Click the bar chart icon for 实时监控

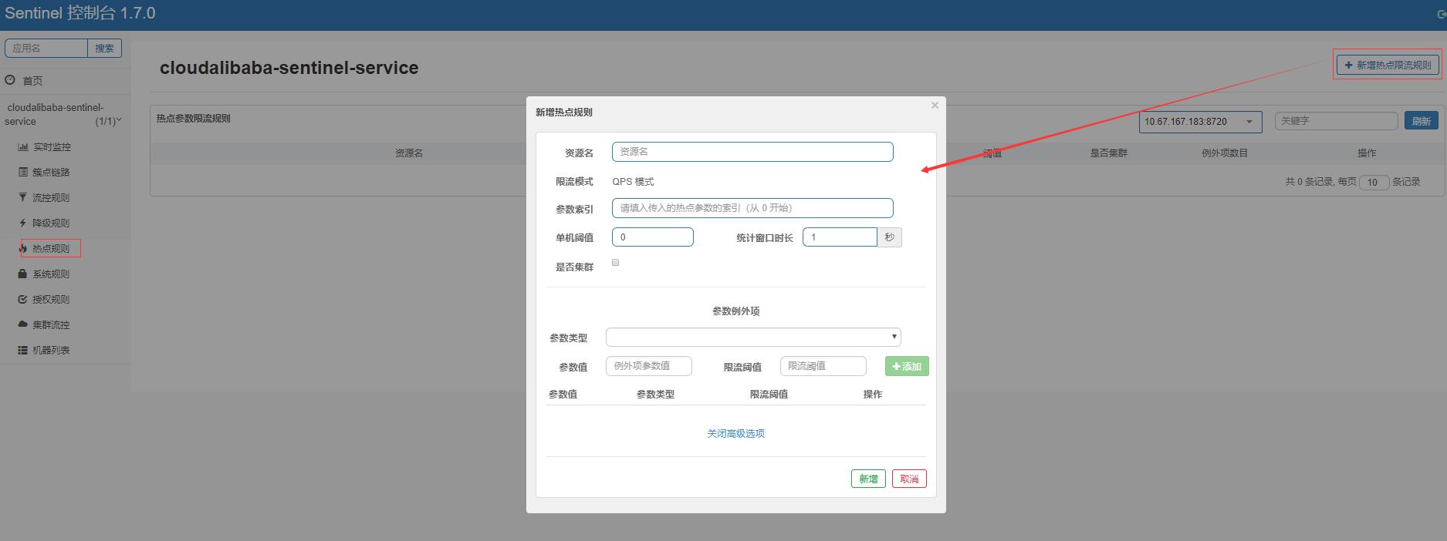23,146
